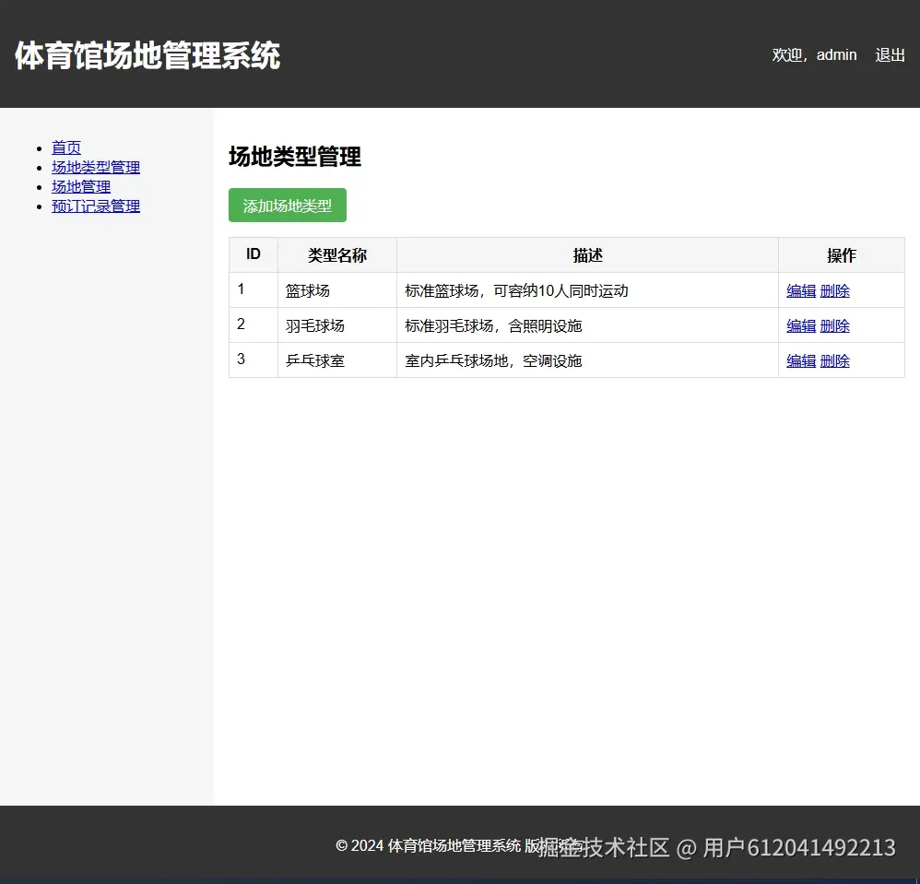Screen dimensions: 920x884
Task: Click ID cell 2 of 羽毛球场 row
Action: (254, 325)
